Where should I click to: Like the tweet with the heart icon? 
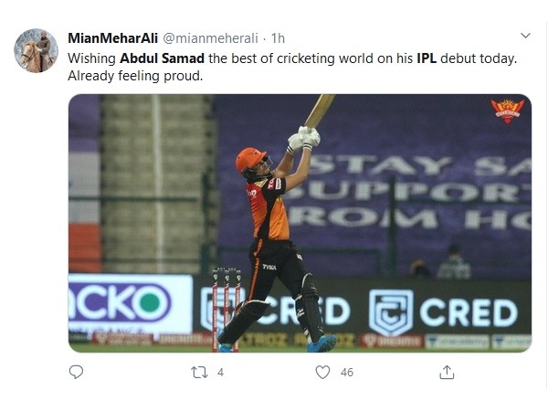[321, 372]
